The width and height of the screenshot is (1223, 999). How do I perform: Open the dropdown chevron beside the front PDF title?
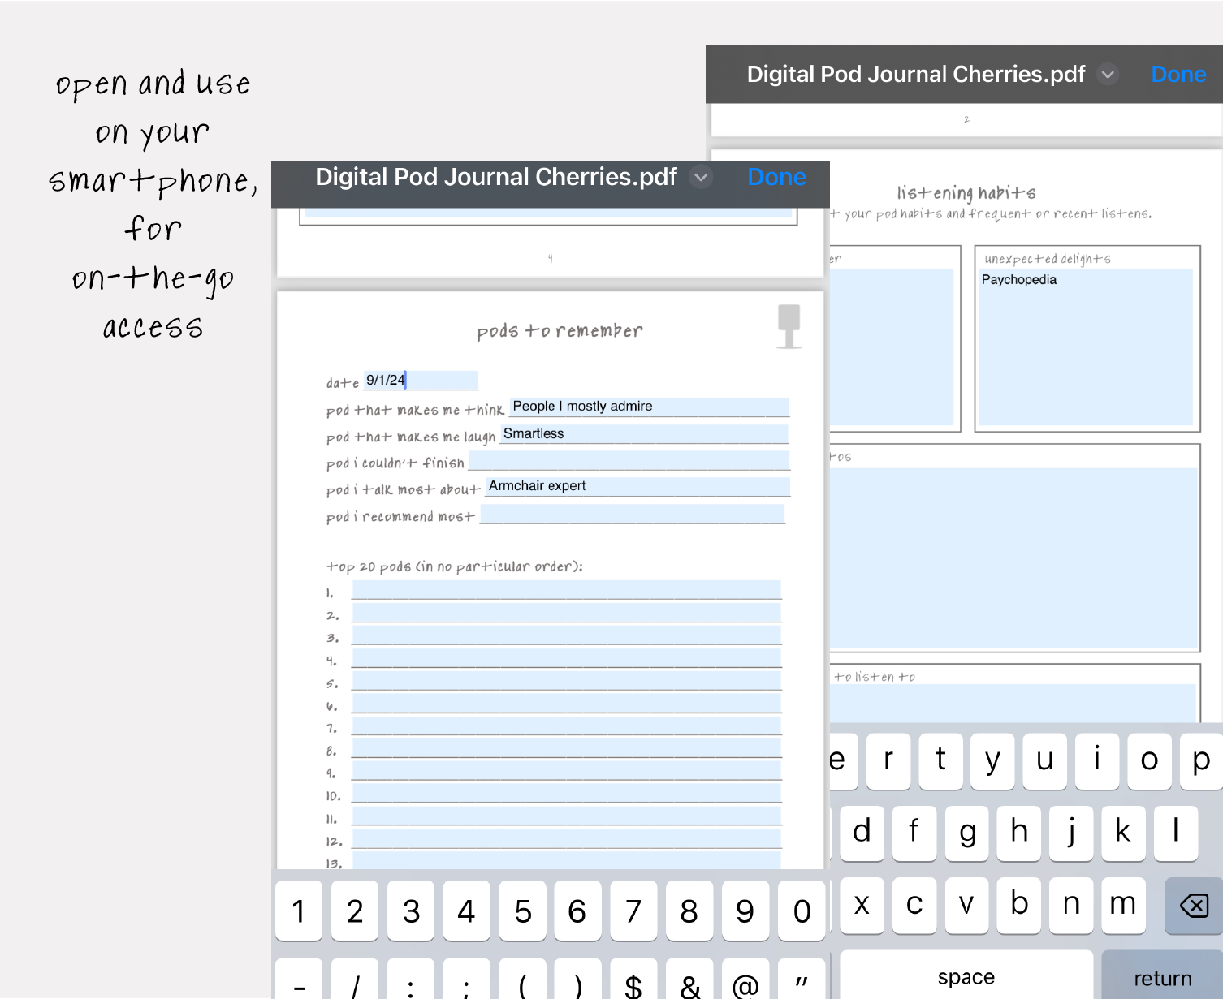pos(701,177)
